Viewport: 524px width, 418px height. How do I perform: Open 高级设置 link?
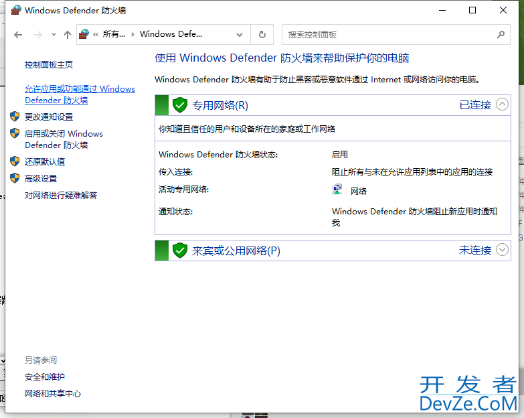coord(41,178)
